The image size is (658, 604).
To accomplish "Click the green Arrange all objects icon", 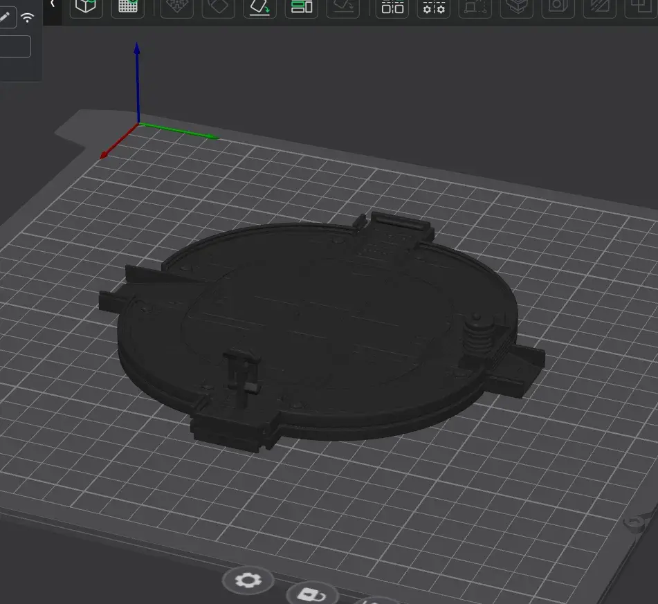I will 301,6.
